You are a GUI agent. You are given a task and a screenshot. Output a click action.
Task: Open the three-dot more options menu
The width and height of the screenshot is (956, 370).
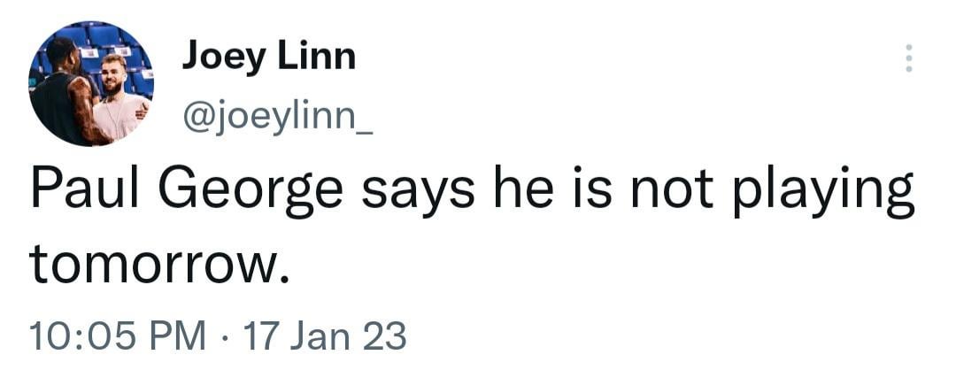tap(906, 58)
